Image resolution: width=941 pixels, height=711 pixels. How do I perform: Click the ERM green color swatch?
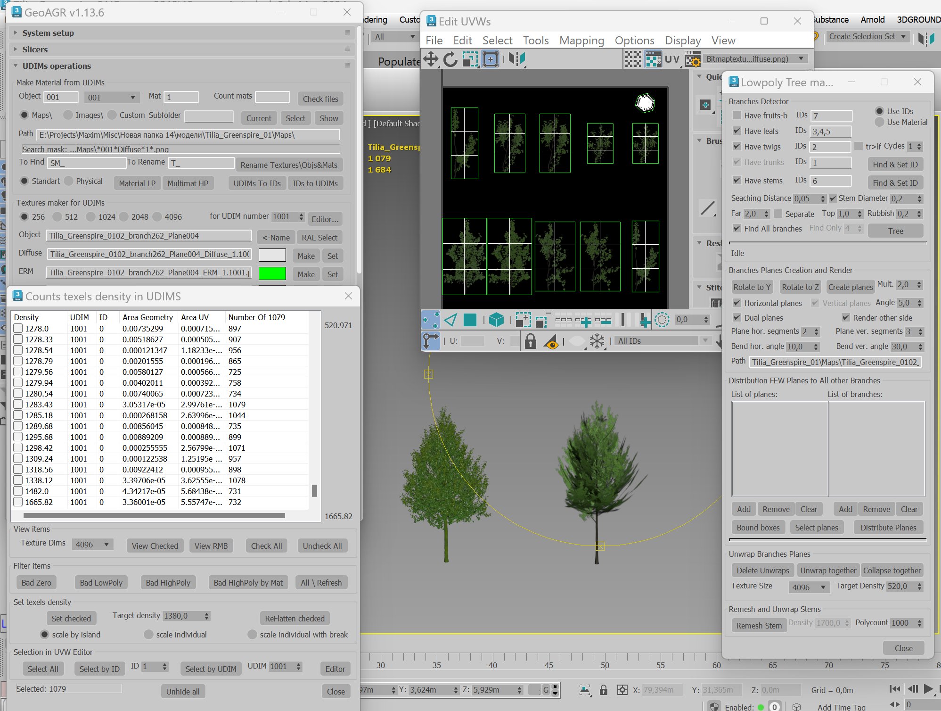[x=272, y=273]
